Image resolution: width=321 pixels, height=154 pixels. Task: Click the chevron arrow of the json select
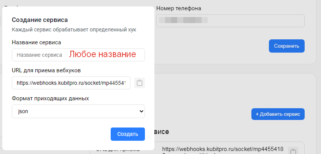point(141,111)
